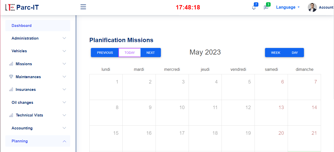
Task: Expand the Vehicles menu chevron
Action: pos(64,51)
